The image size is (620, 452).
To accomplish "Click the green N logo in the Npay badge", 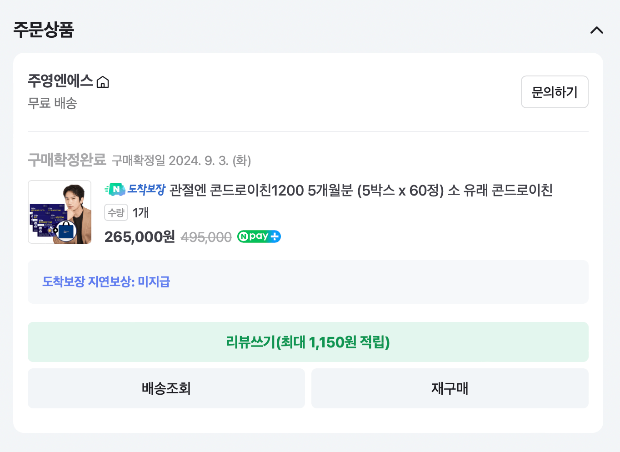I will pyautogui.click(x=245, y=236).
